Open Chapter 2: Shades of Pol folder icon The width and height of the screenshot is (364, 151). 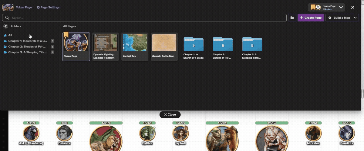click(x=223, y=44)
